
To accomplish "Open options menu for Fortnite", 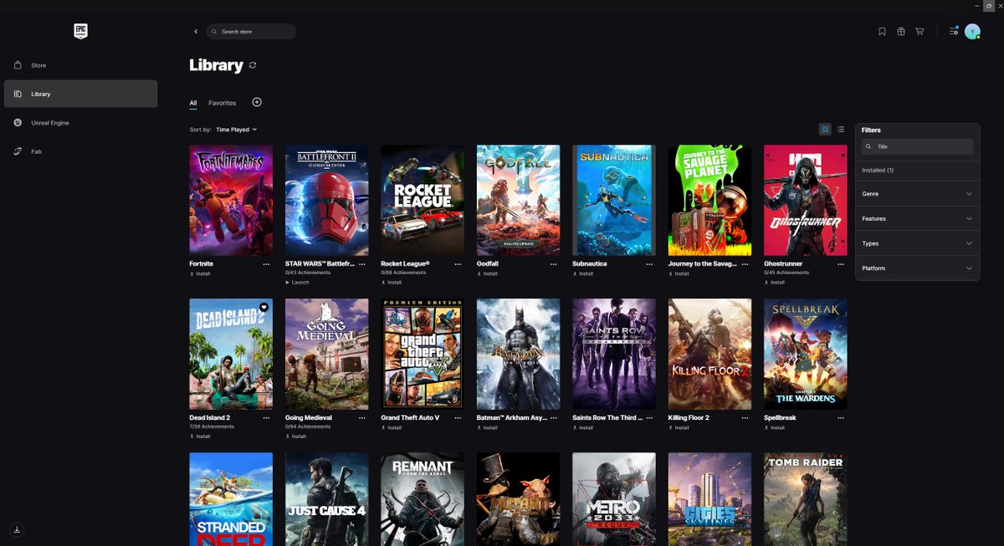I will [266, 263].
